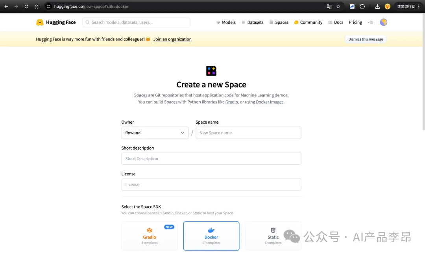The width and height of the screenshot is (425, 254).
Task: Click the Dismiss this message button
Action: click(x=366, y=39)
